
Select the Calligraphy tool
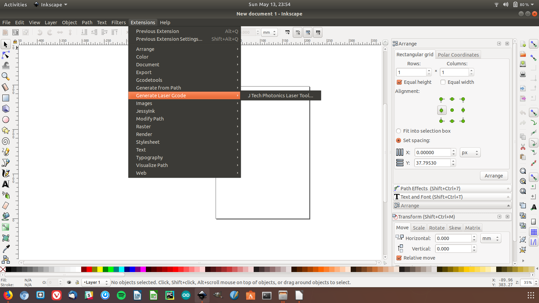(x=5, y=173)
